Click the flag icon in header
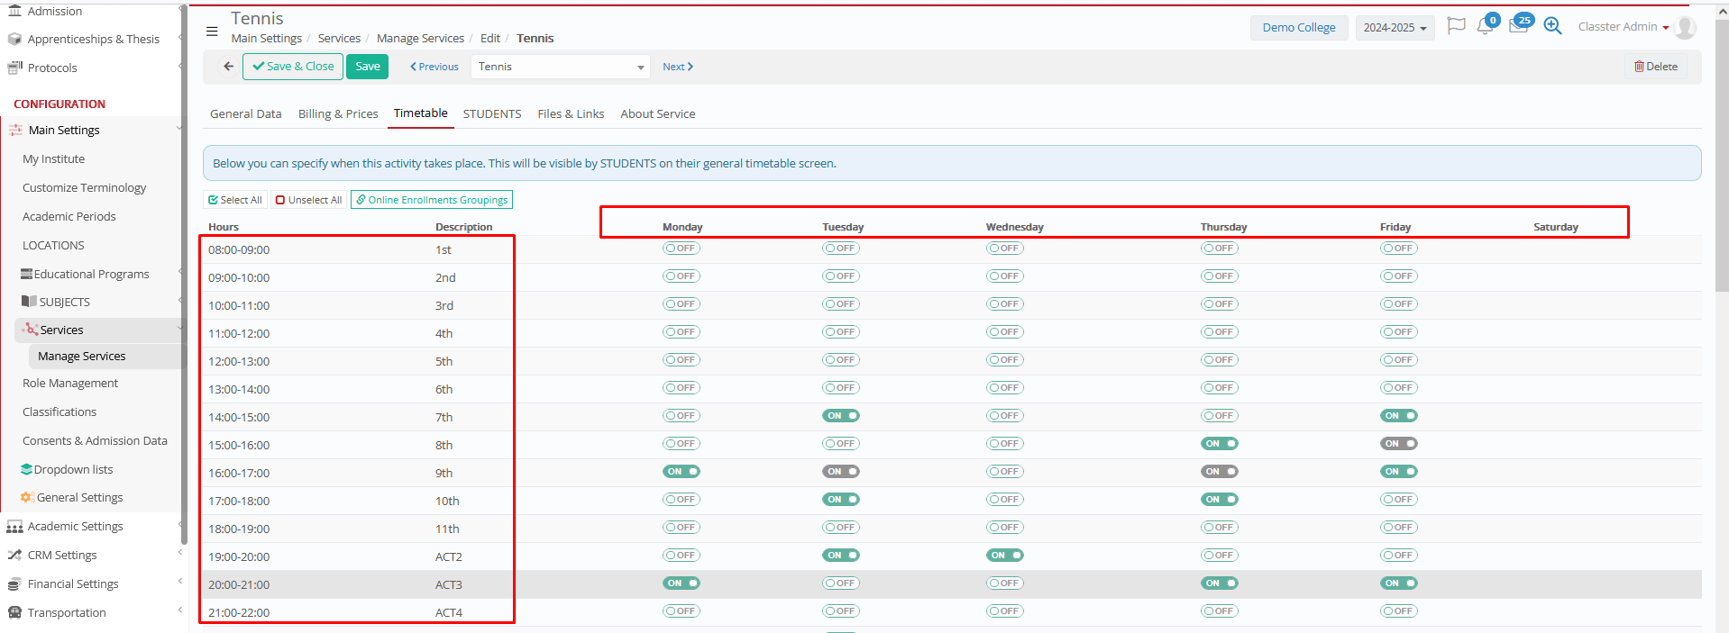This screenshot has width=1729, height=633. 1455,26
